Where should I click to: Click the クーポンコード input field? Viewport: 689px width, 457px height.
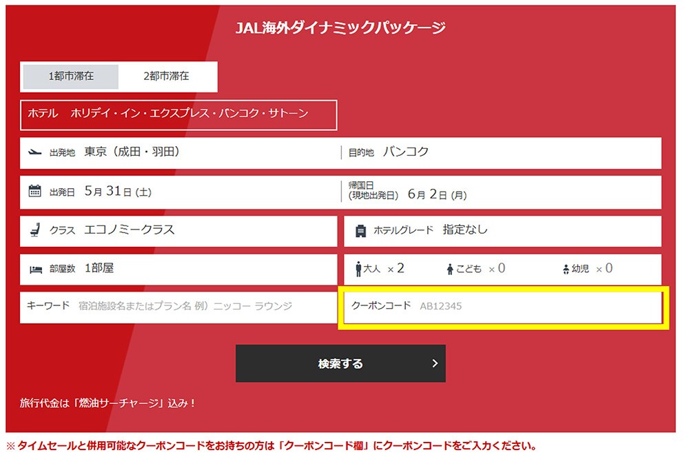tap(503, 307)
